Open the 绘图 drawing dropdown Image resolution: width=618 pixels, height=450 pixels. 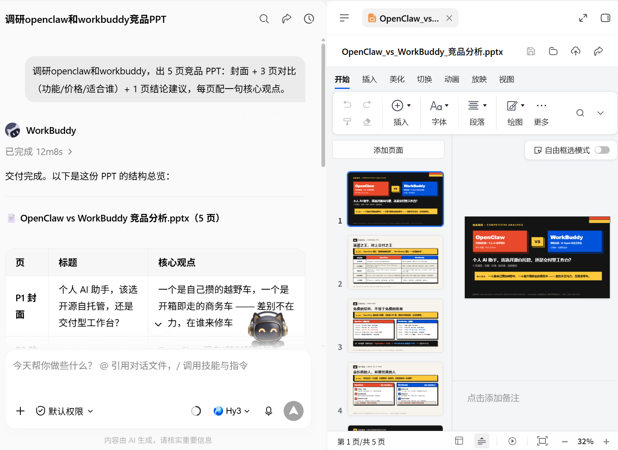pos(515,113)
